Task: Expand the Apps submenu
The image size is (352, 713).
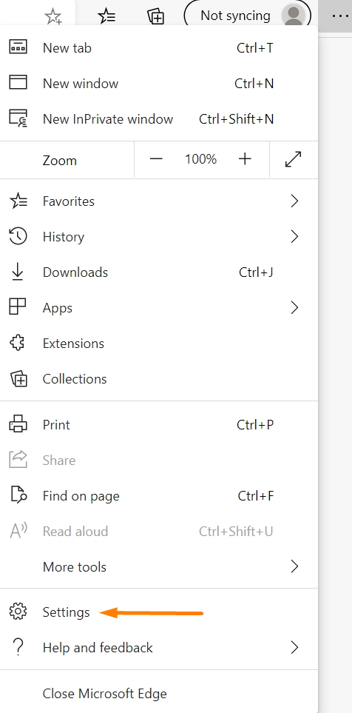Action: pos(159,307)
